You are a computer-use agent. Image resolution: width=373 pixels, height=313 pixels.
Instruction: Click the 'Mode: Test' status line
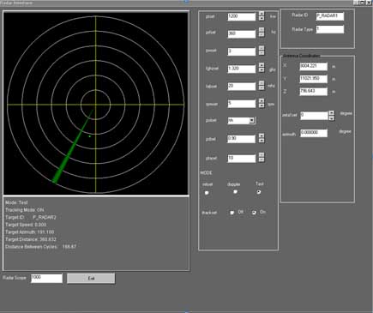click(16, 202)
